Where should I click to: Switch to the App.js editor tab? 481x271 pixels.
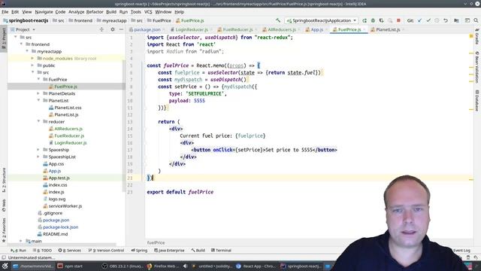tap(316, 29)
